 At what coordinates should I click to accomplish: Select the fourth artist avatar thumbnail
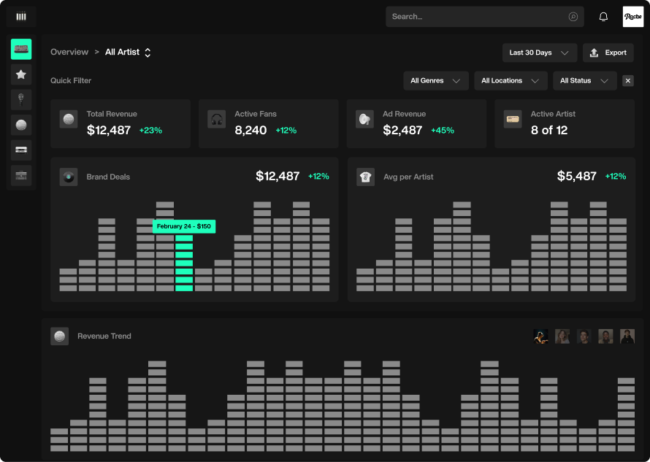tap(605, 336)
